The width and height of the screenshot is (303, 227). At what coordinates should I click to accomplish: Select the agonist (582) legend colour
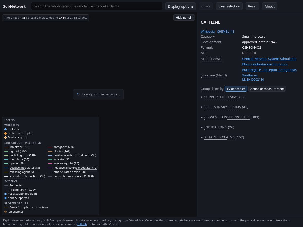(18, 151)
